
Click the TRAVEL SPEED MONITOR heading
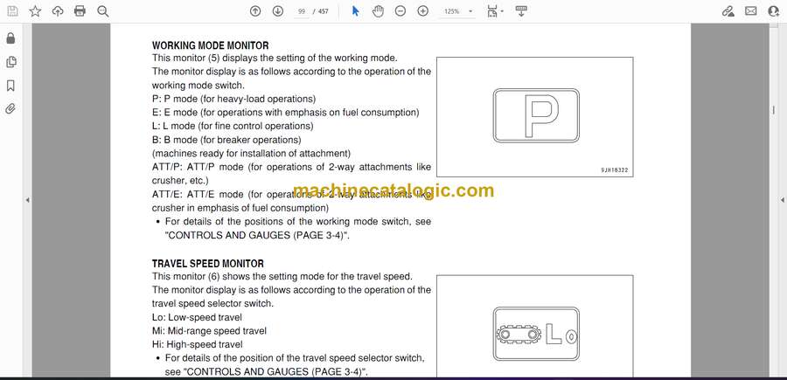click(x=208, y=264)
